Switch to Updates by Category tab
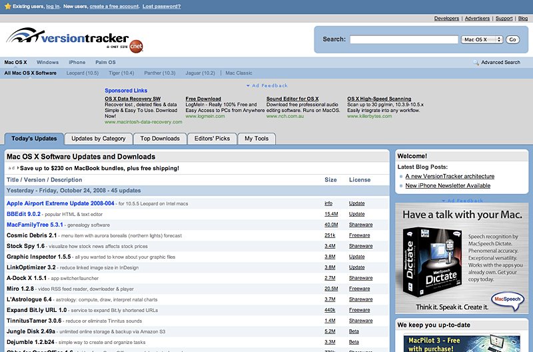Image resolution: width=533 pixels, height=352 pixels. [x=98, y=139]
